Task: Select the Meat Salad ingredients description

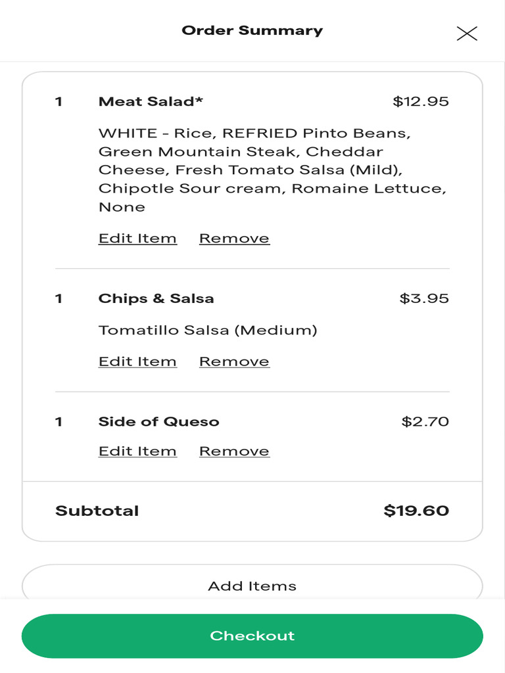Action: point(272,170)
